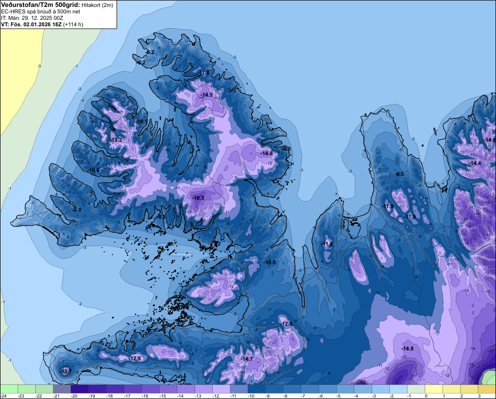Click the -8.5 temperature value
The image size is (496, 399).
162,217
